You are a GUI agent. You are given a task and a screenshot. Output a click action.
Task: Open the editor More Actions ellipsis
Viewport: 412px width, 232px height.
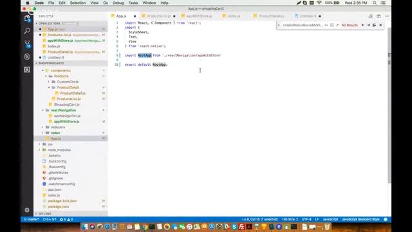(387, 16)
